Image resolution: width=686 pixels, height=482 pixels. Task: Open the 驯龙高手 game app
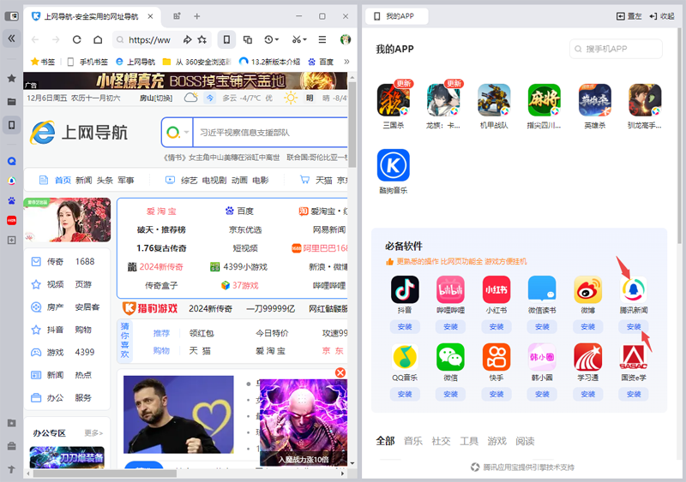(x=645, y=100)
